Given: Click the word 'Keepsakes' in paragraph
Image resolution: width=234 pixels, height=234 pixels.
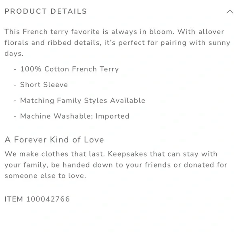Looking at the screenshot, I should 127,154.
